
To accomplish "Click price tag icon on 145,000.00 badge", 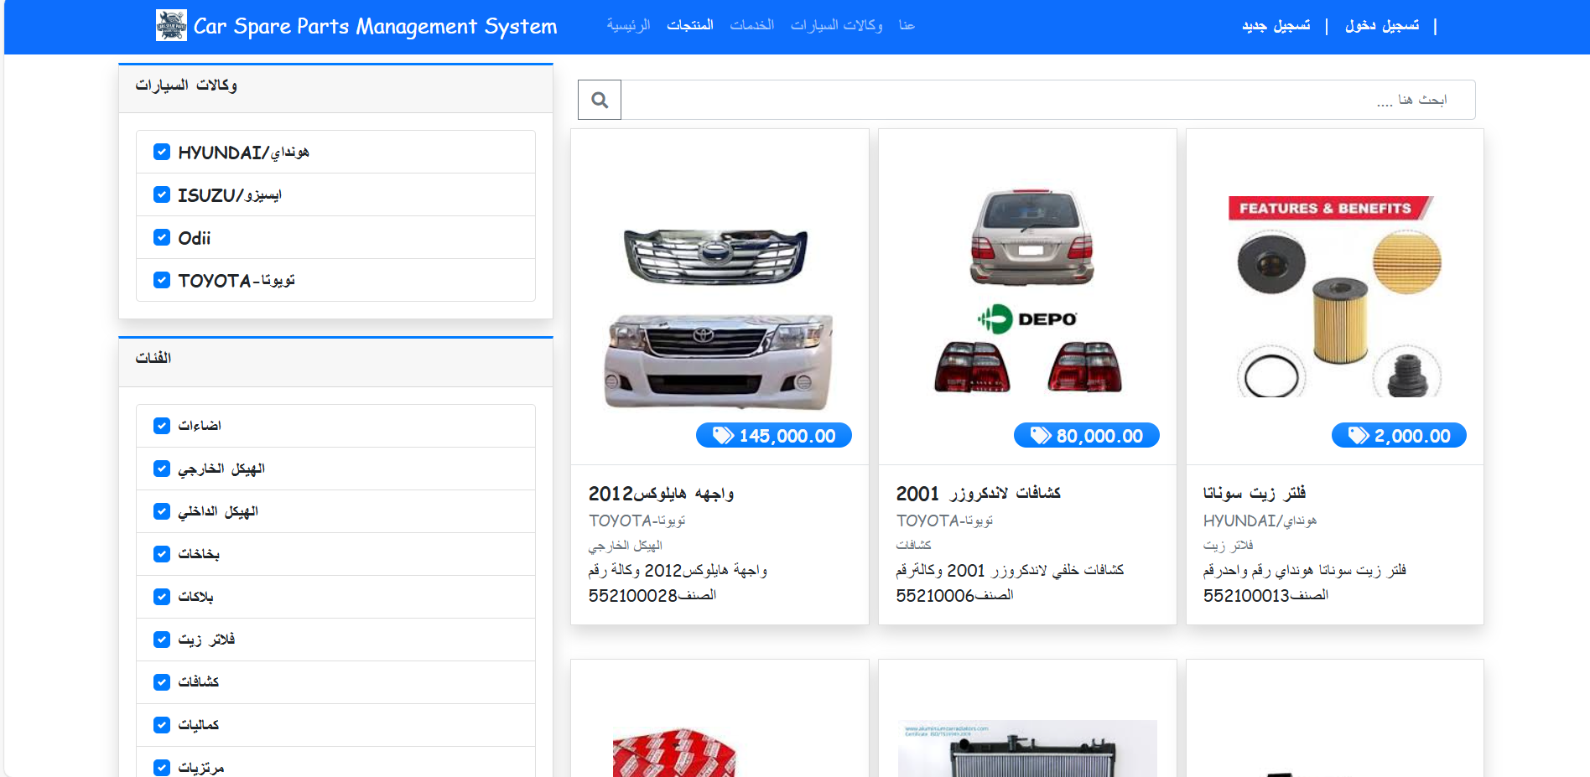I will click(x=723, y=436).
